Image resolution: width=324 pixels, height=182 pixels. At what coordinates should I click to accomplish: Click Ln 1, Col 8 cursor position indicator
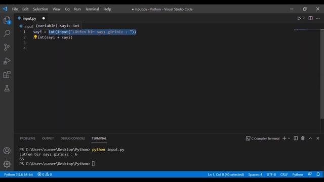(x=226, y=174)
